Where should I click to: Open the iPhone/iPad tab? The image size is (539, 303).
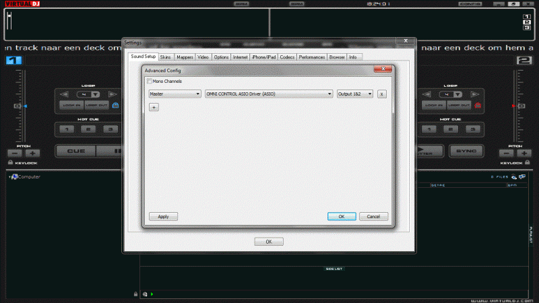(x=263, y=57)
